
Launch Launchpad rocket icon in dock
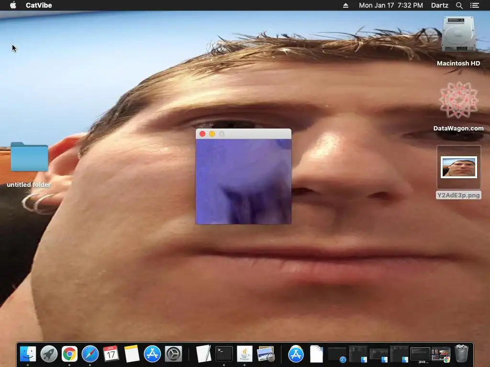pyautogui.click(x=49, y=354)
